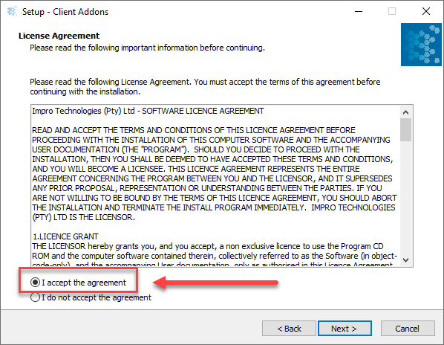Click the 'SOFTWARE LICENCE AGREEMENT' first line of text

pos(203,111)
